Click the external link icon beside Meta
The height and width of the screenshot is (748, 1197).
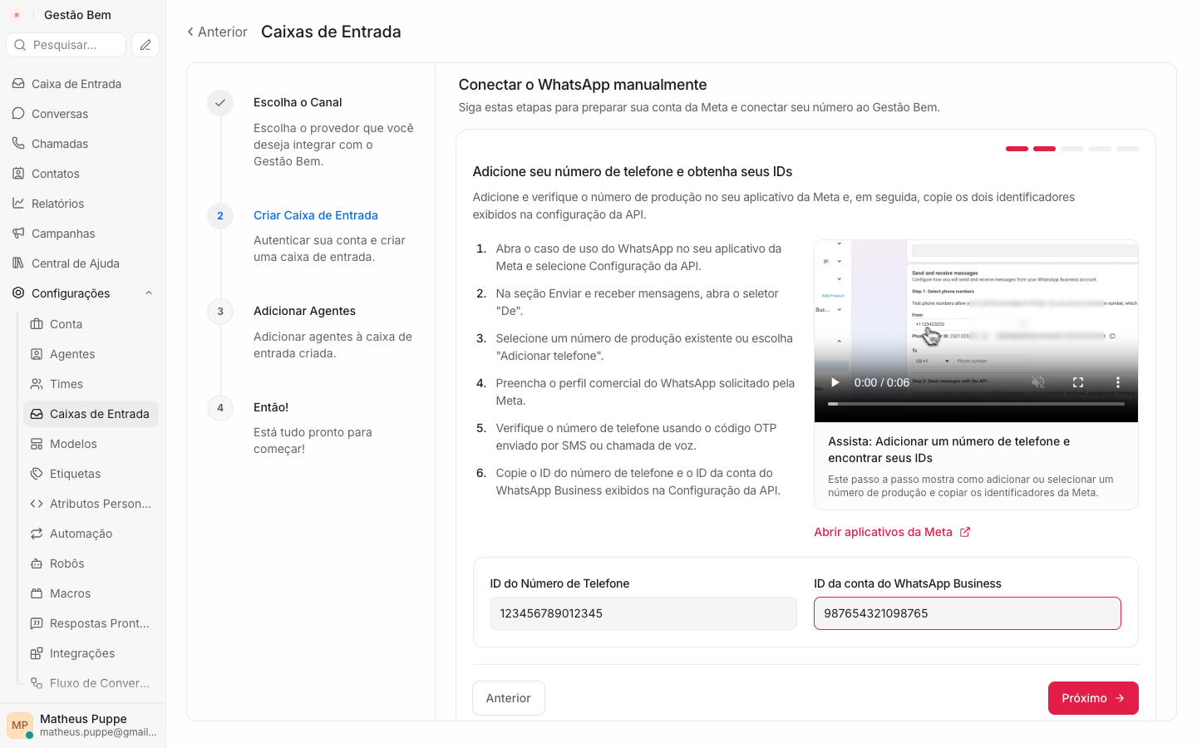[x=965, y=532]
